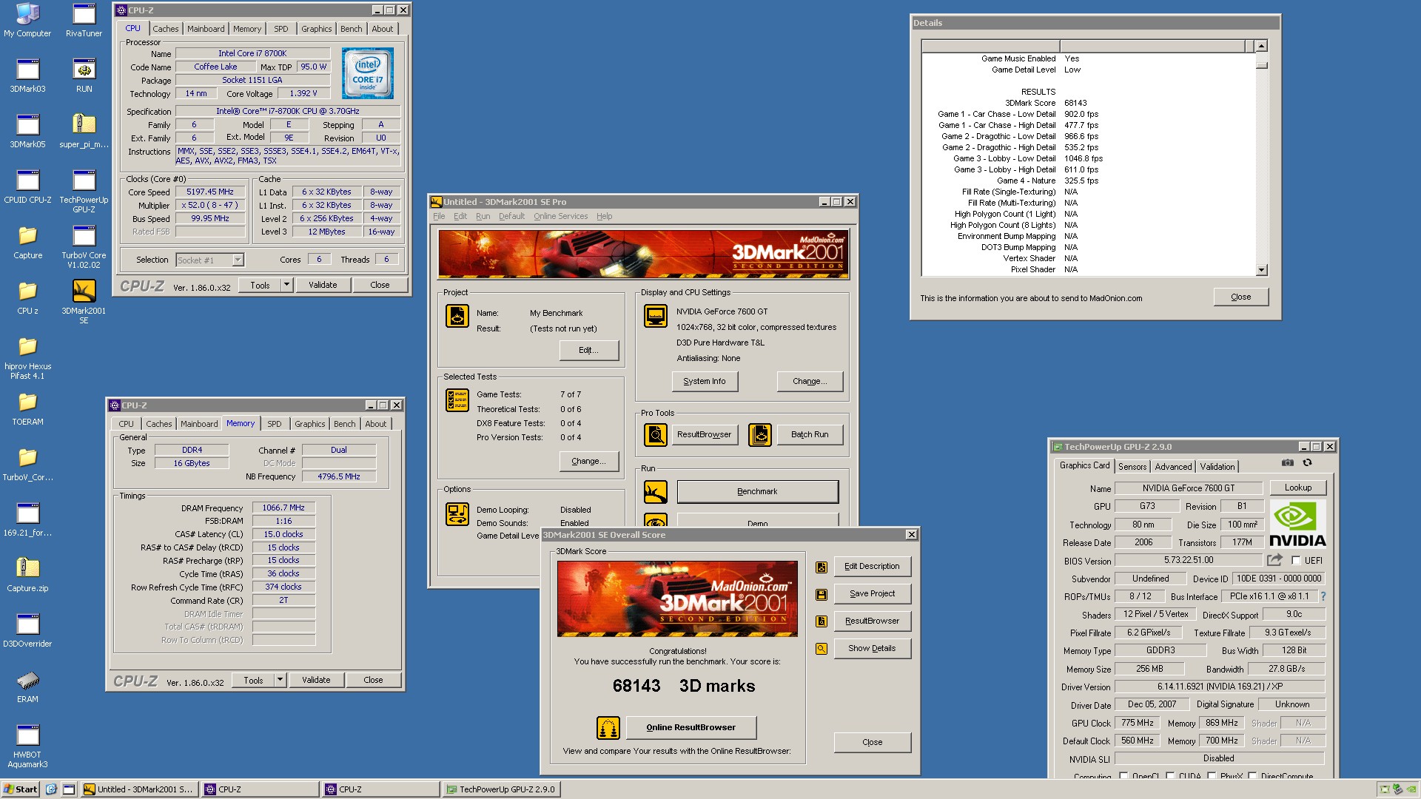Image resolution: width=1421 pixels, height=799 pixels.
Task: Click Change... under Selected Tests
Action: 588,462
